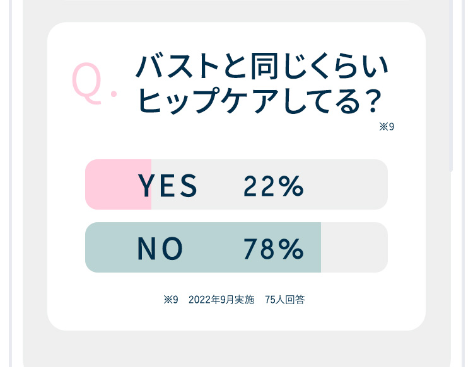Click the unfilled gray end of the YES bar
This screenshot has height=367, width=473.
pyautogui.click(x=269, y=184)
